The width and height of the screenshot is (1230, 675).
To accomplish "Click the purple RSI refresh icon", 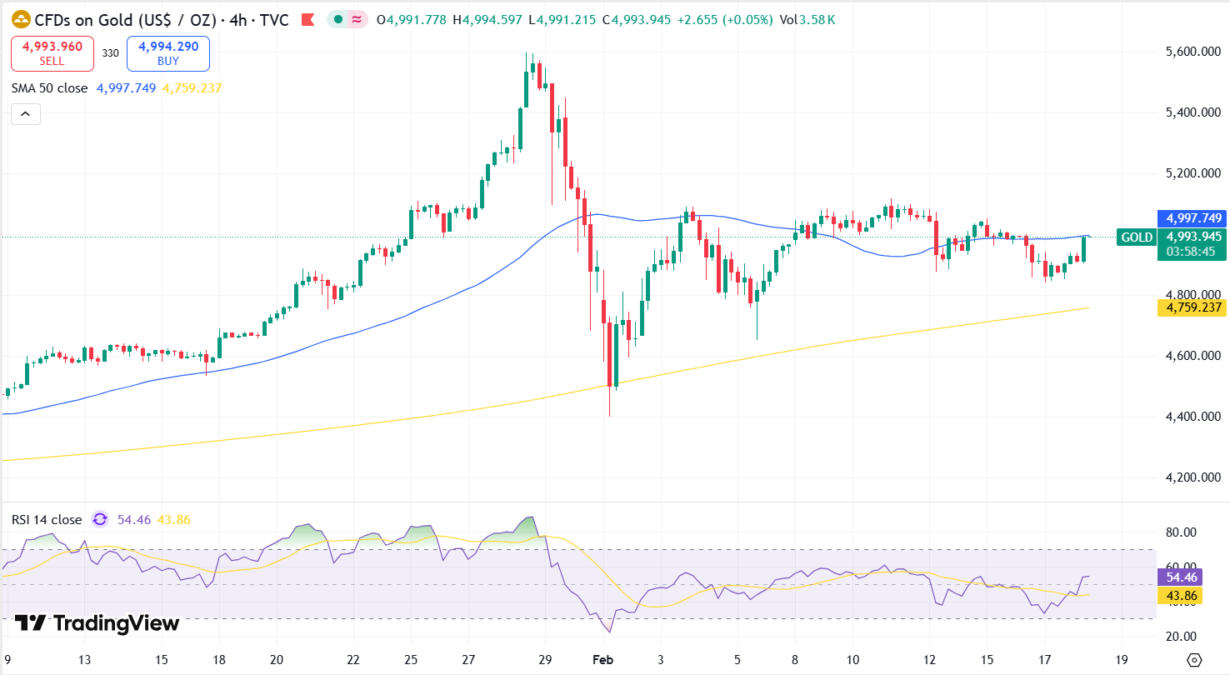I will click(99, 519).
